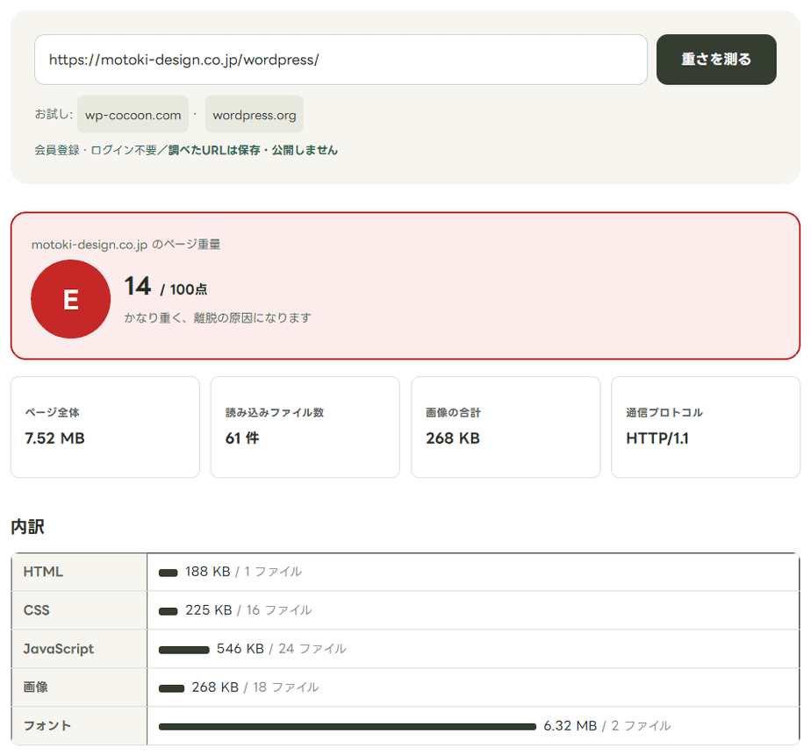Click the 画像の合計 268 KB card
This screenshot has height=755, width=811.
pos(506,427)
